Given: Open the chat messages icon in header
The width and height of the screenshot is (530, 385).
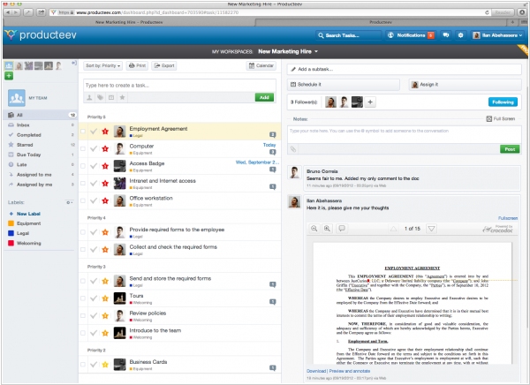Looking at the screenshot, I should pyautogui.click(x=446, y=35).
